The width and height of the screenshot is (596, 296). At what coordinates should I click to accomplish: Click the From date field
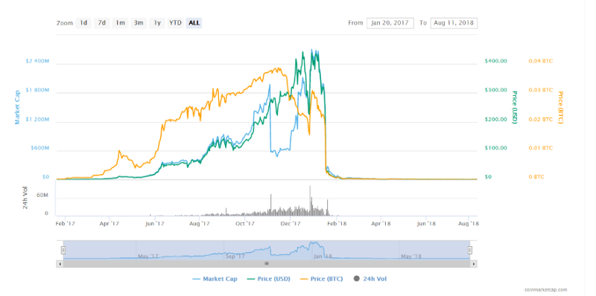point(390,23)
